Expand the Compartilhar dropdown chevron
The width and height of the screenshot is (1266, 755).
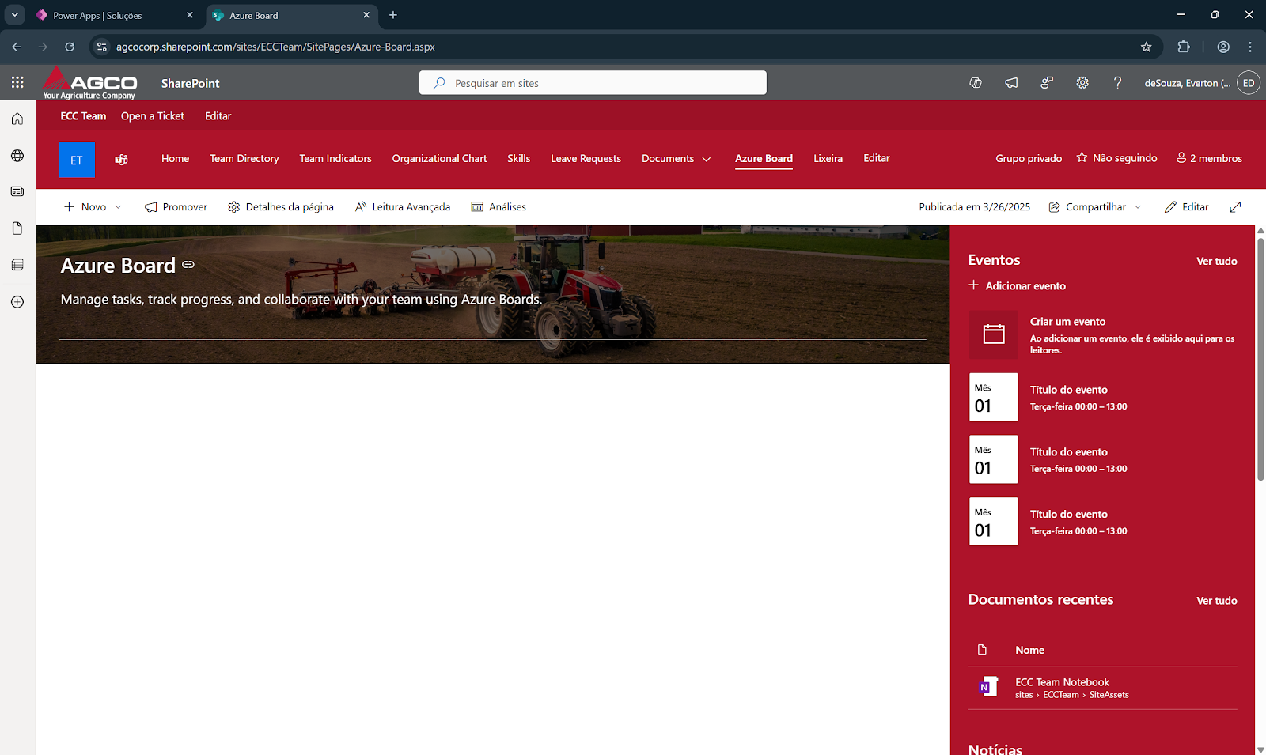[1138, 207]
